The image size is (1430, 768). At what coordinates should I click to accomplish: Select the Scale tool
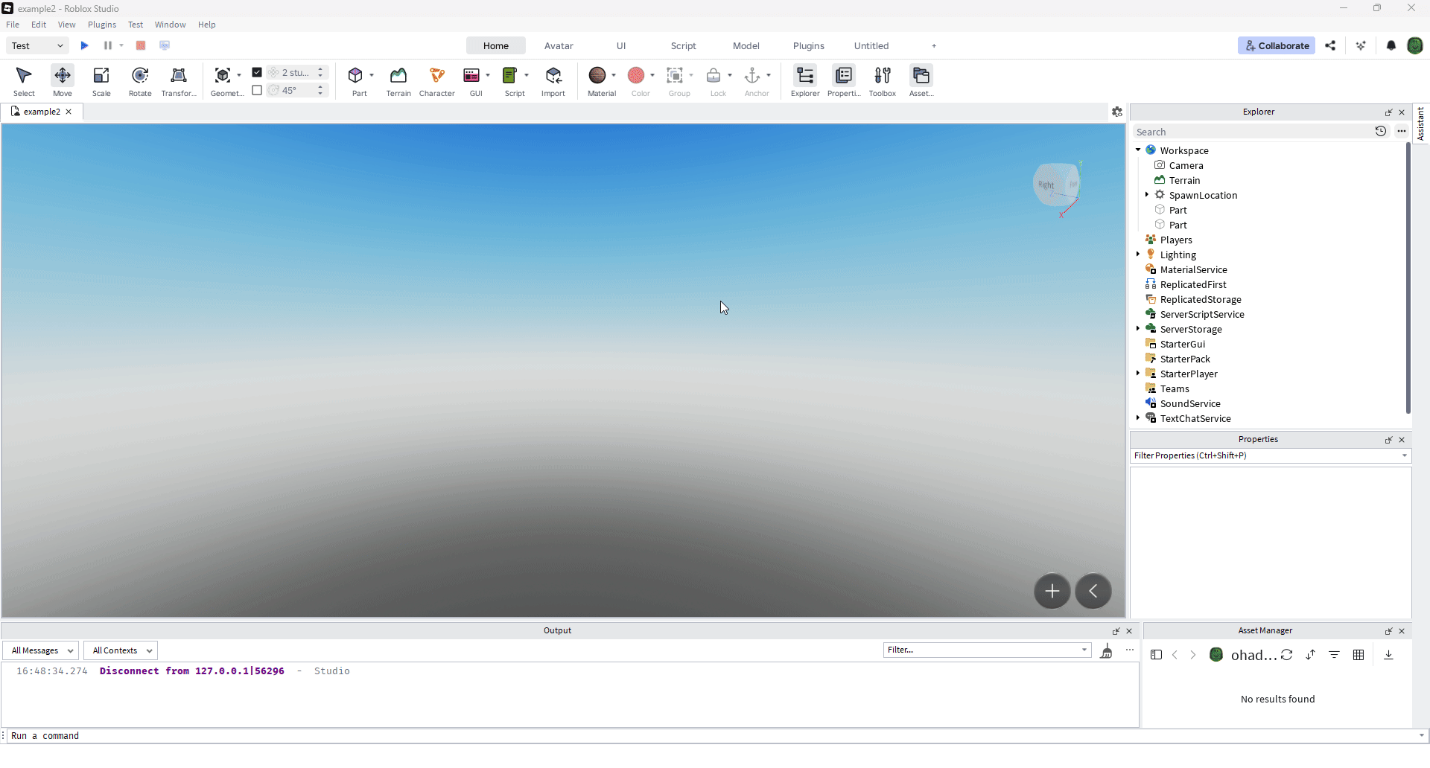point(101,80)
